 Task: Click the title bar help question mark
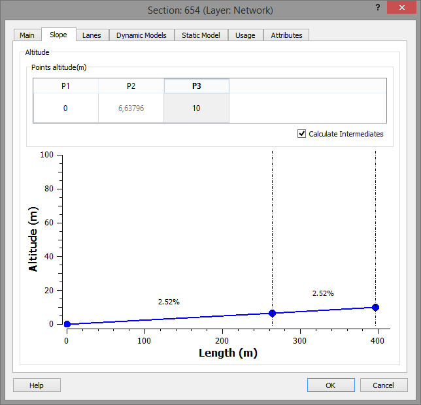[378, 7]
